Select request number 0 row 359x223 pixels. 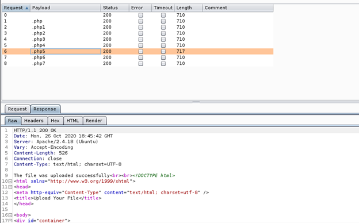138,15
